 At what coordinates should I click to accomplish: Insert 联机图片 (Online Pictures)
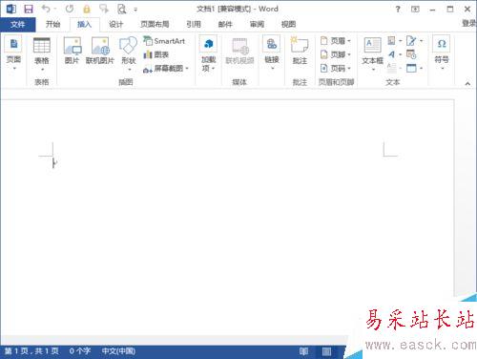[100, 51]
